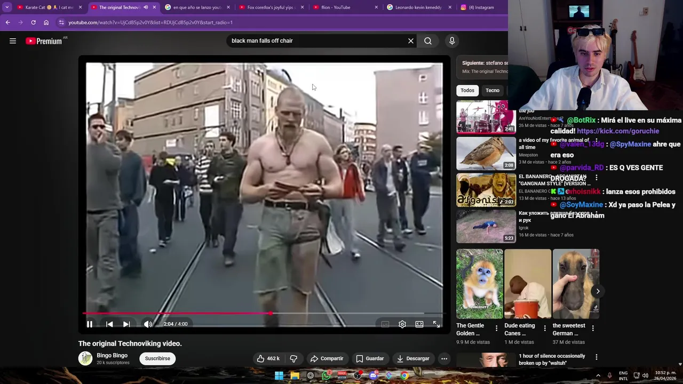Open player settings gear
This screenshot has width=683, height=384.
click(x=402, y=324)
